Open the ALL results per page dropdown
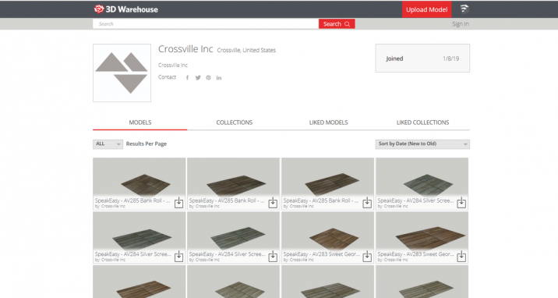Viewport: 558px width, 298px height. click(x=108, y=144)
